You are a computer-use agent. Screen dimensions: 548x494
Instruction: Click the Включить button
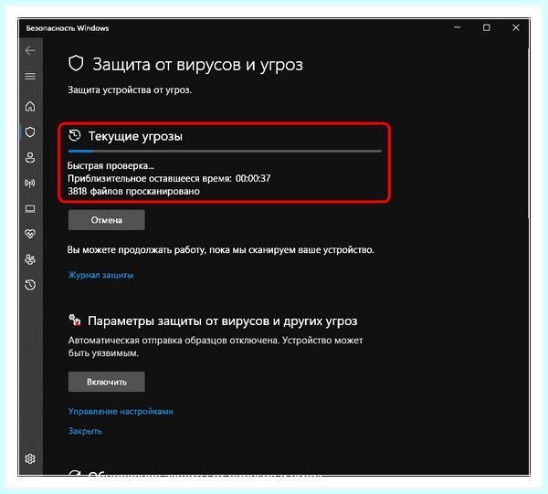[107, 382]
